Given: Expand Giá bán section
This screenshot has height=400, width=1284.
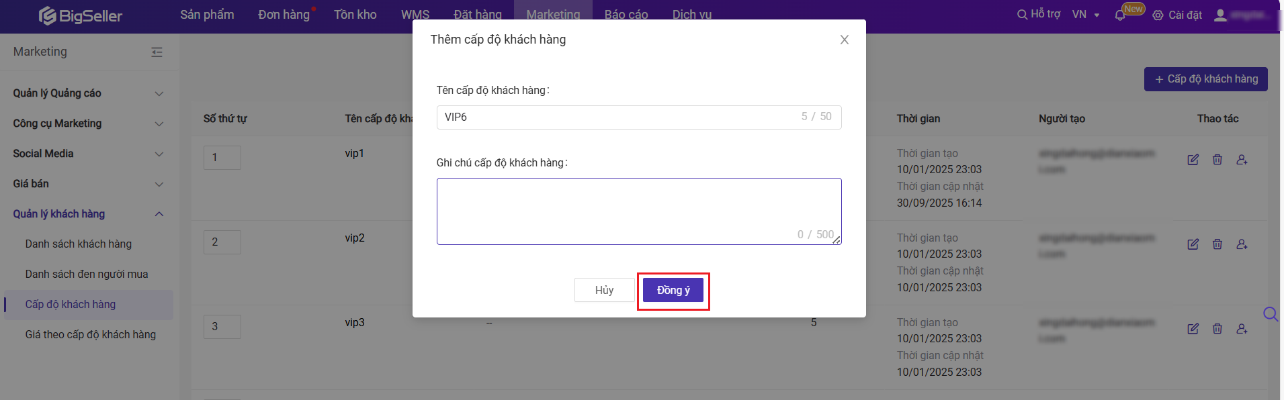Looking at the screenshot, I should 89,184.
